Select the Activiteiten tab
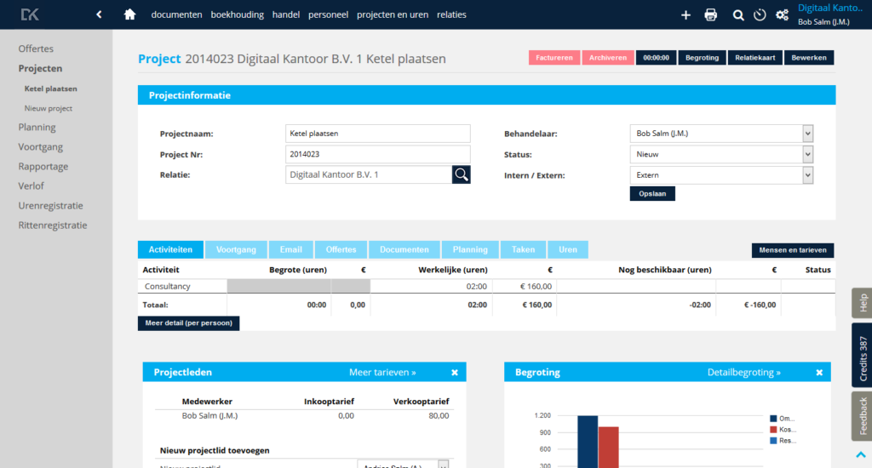 [x=170, y=249]
